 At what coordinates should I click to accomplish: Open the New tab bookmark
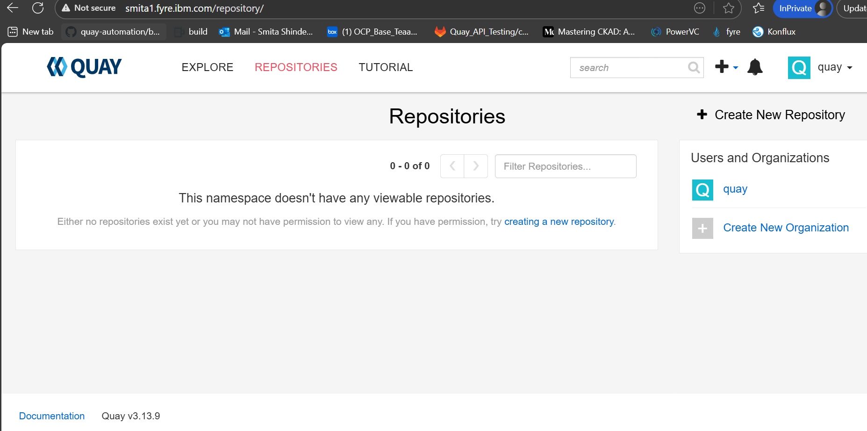(31, 32)
